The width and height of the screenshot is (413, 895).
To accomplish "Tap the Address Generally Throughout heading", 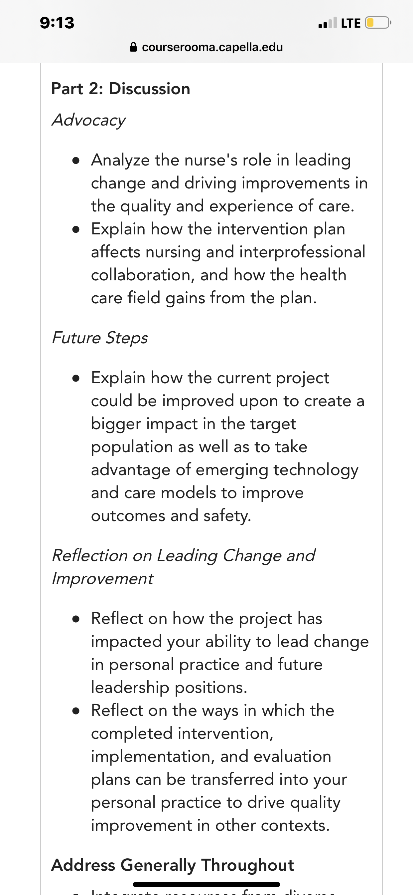I will 173,865.
